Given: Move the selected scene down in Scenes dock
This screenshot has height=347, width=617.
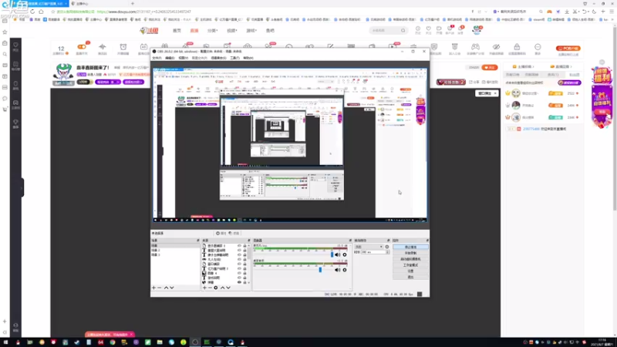Looking at the screenshot, I should pyautogui.click(x=171, y=288).
